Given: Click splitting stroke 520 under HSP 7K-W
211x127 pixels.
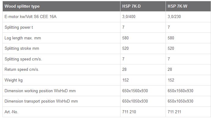Looking at the screenshot, I should [x=171, y=49].
